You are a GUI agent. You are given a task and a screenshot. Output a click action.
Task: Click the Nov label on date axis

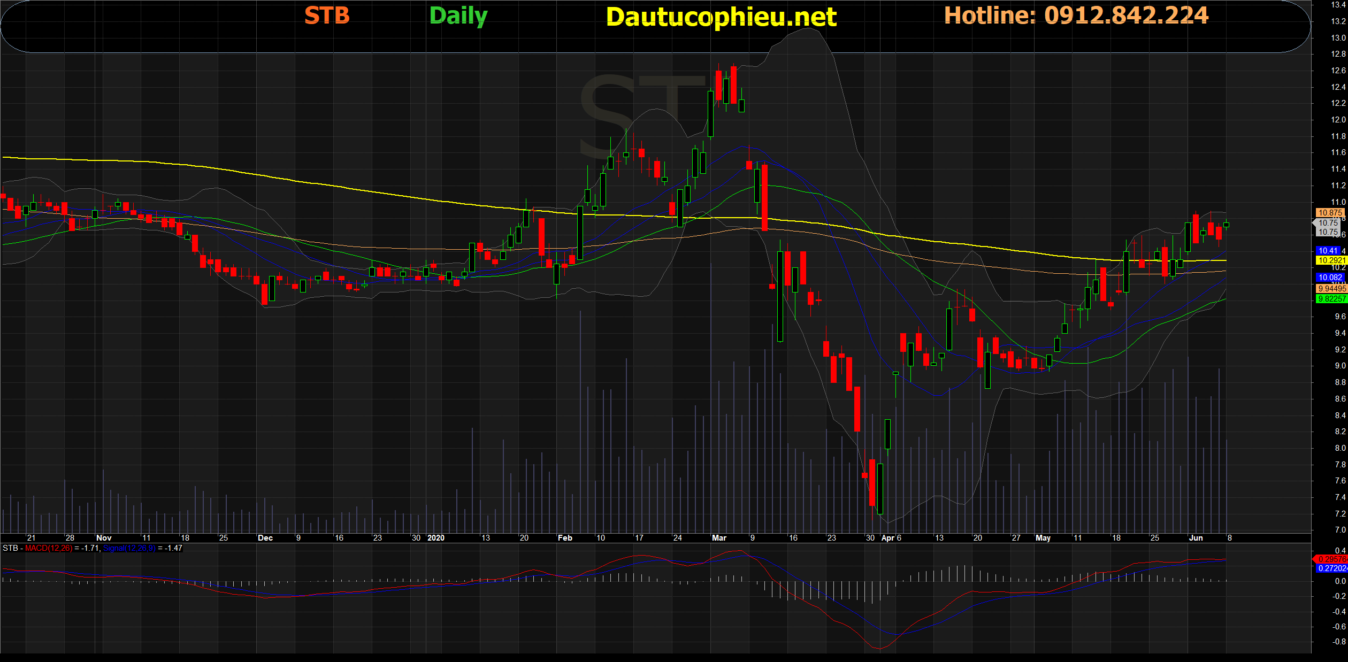point(104,538)
